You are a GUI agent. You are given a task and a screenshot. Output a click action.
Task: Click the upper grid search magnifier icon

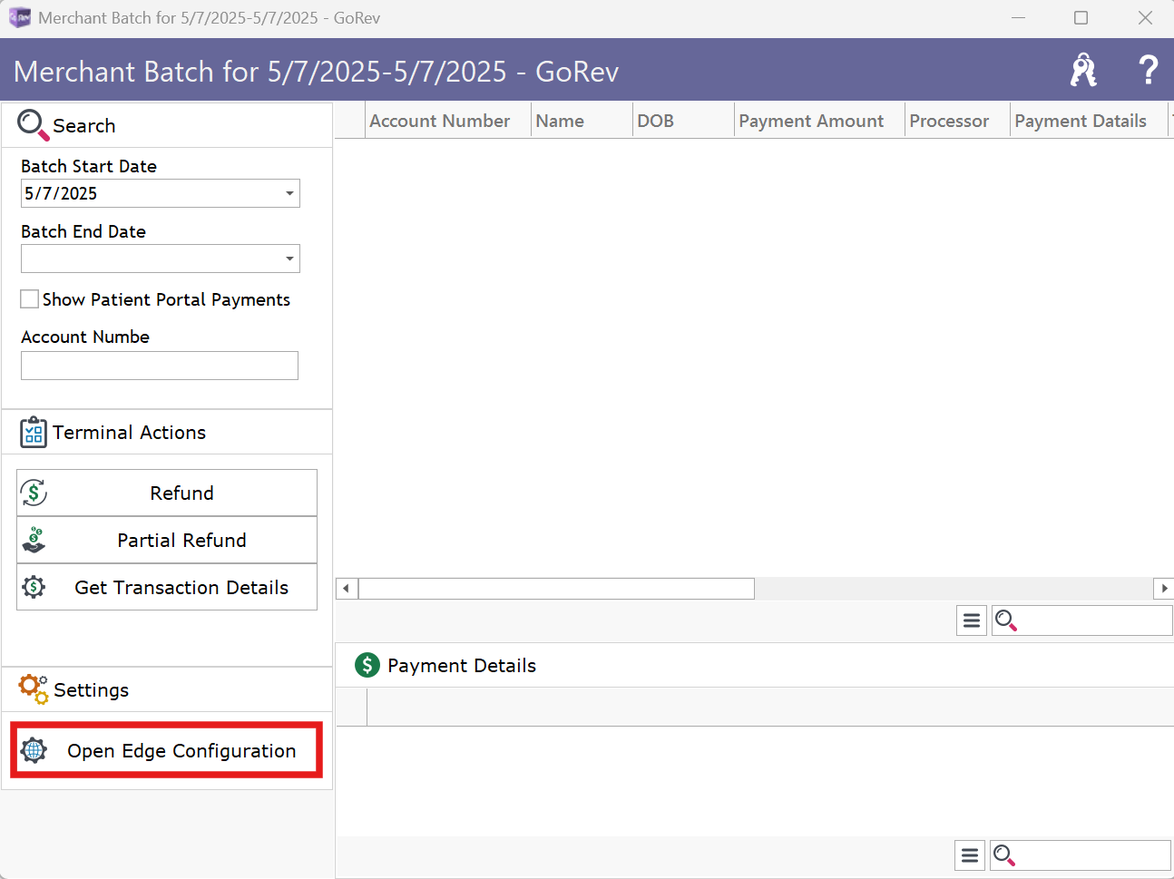coord(1006,620)
